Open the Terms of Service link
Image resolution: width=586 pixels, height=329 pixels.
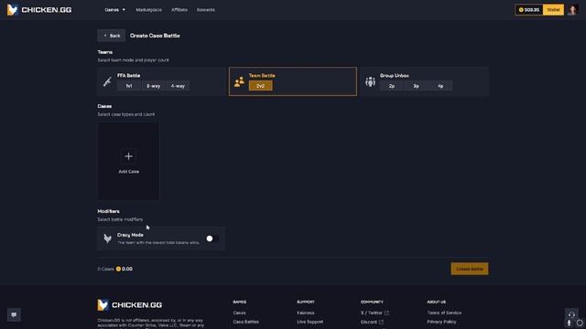coord(444,313)
